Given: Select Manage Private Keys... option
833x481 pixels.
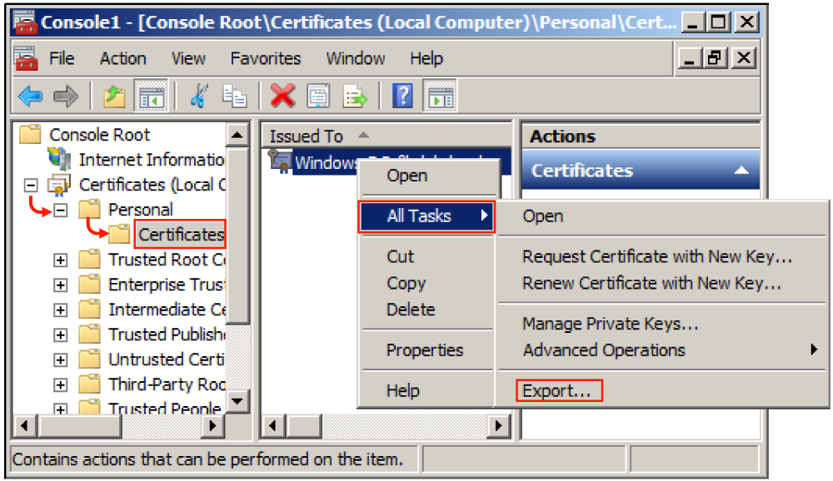Looking at the screenshot, I should click(610, 324).
